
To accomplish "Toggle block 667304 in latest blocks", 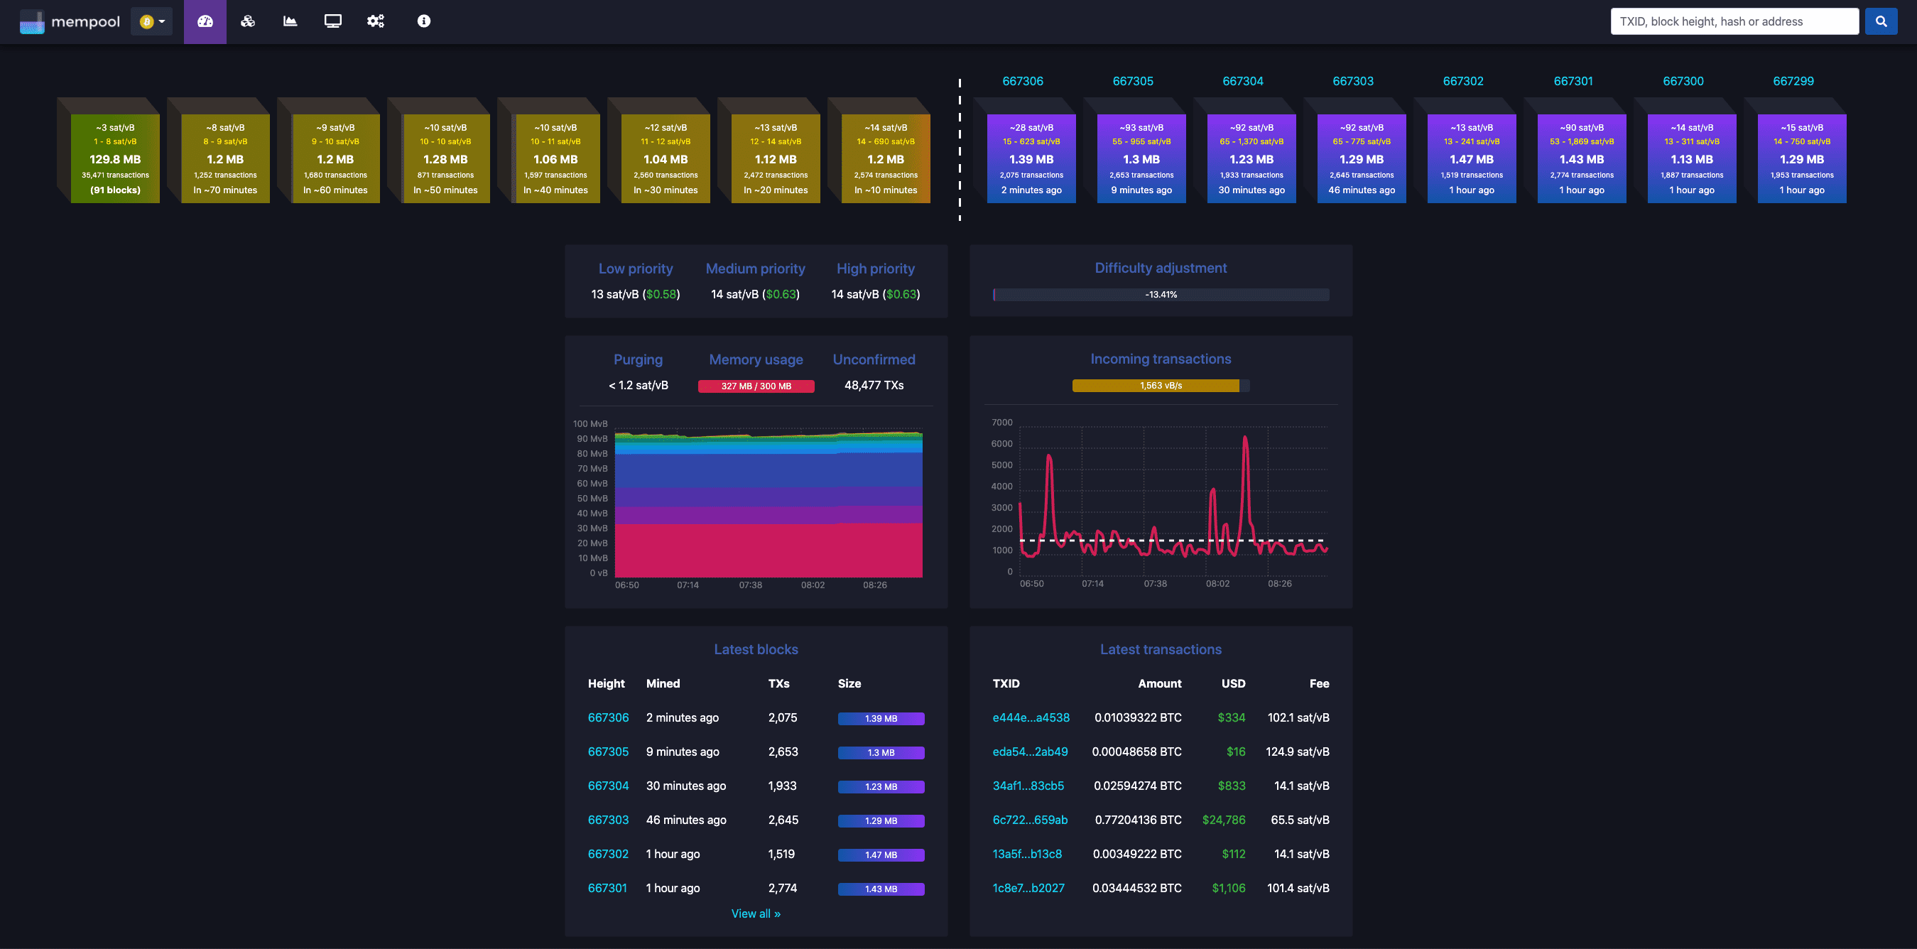I will click(x=607, y=785).
